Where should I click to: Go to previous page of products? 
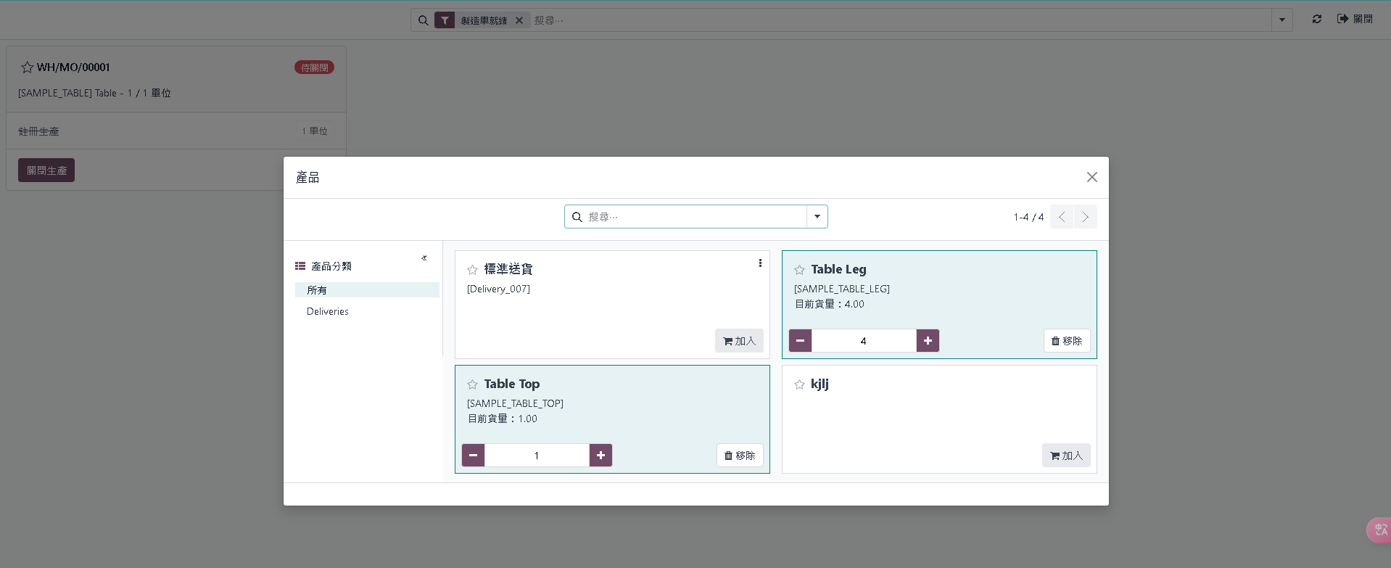point(1062,217)
